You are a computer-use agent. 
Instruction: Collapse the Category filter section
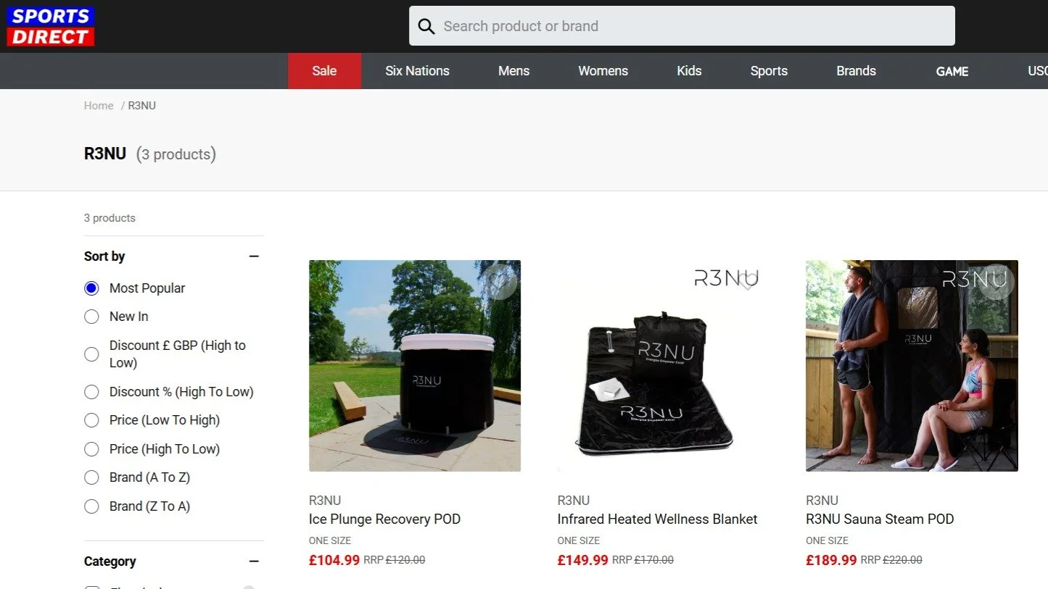coord(253,561)
